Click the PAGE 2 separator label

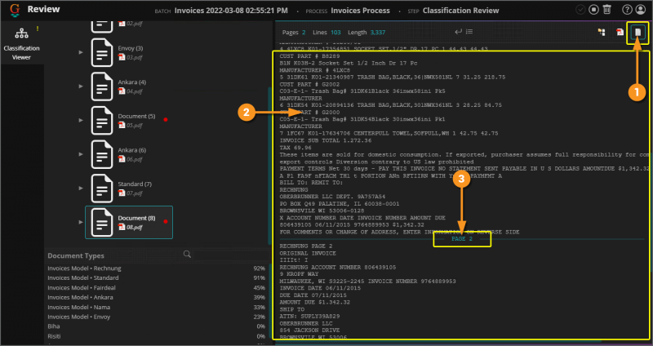[x=462, y=239]
